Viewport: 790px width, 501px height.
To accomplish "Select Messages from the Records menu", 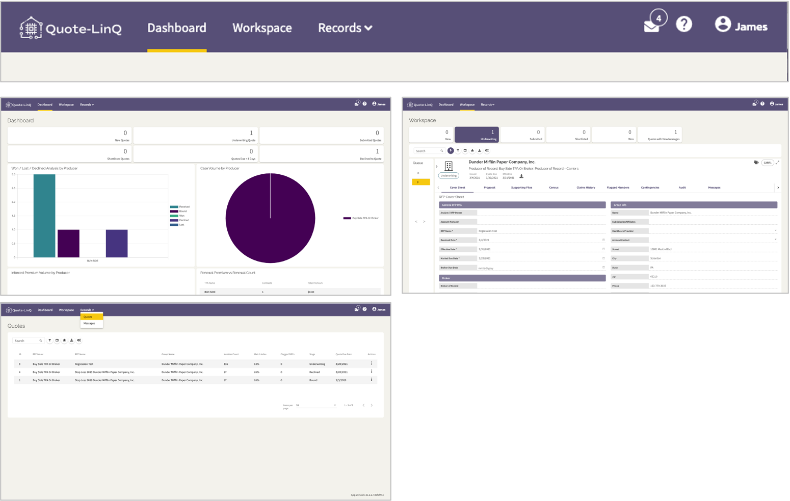I will click(x=89, y=323).
